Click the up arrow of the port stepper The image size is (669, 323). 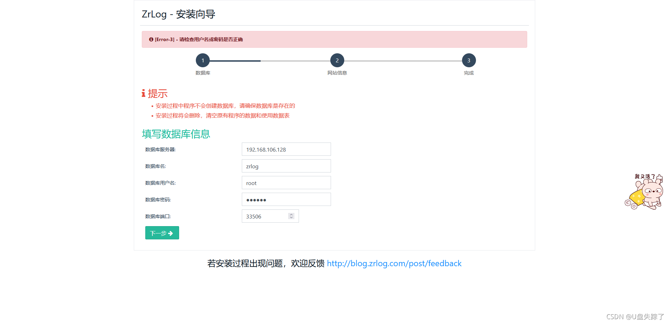click(291, 214)
